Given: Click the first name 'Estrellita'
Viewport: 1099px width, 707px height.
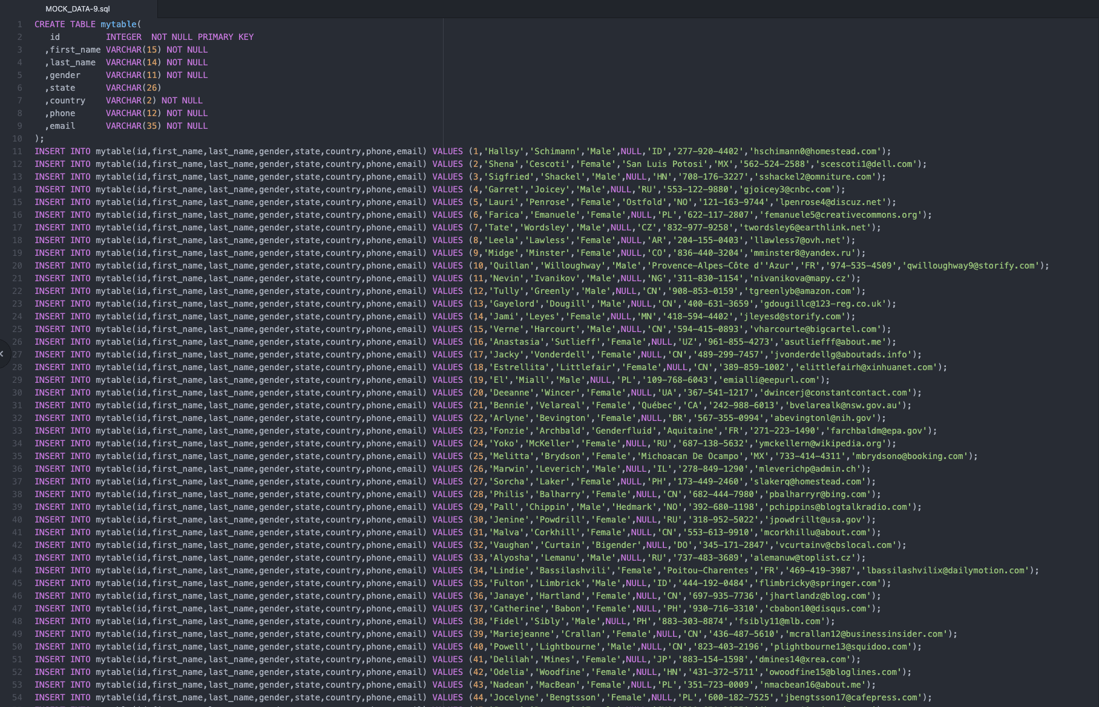Looking at the screenshot, I should pyautogui.click(x=519, y=367).
